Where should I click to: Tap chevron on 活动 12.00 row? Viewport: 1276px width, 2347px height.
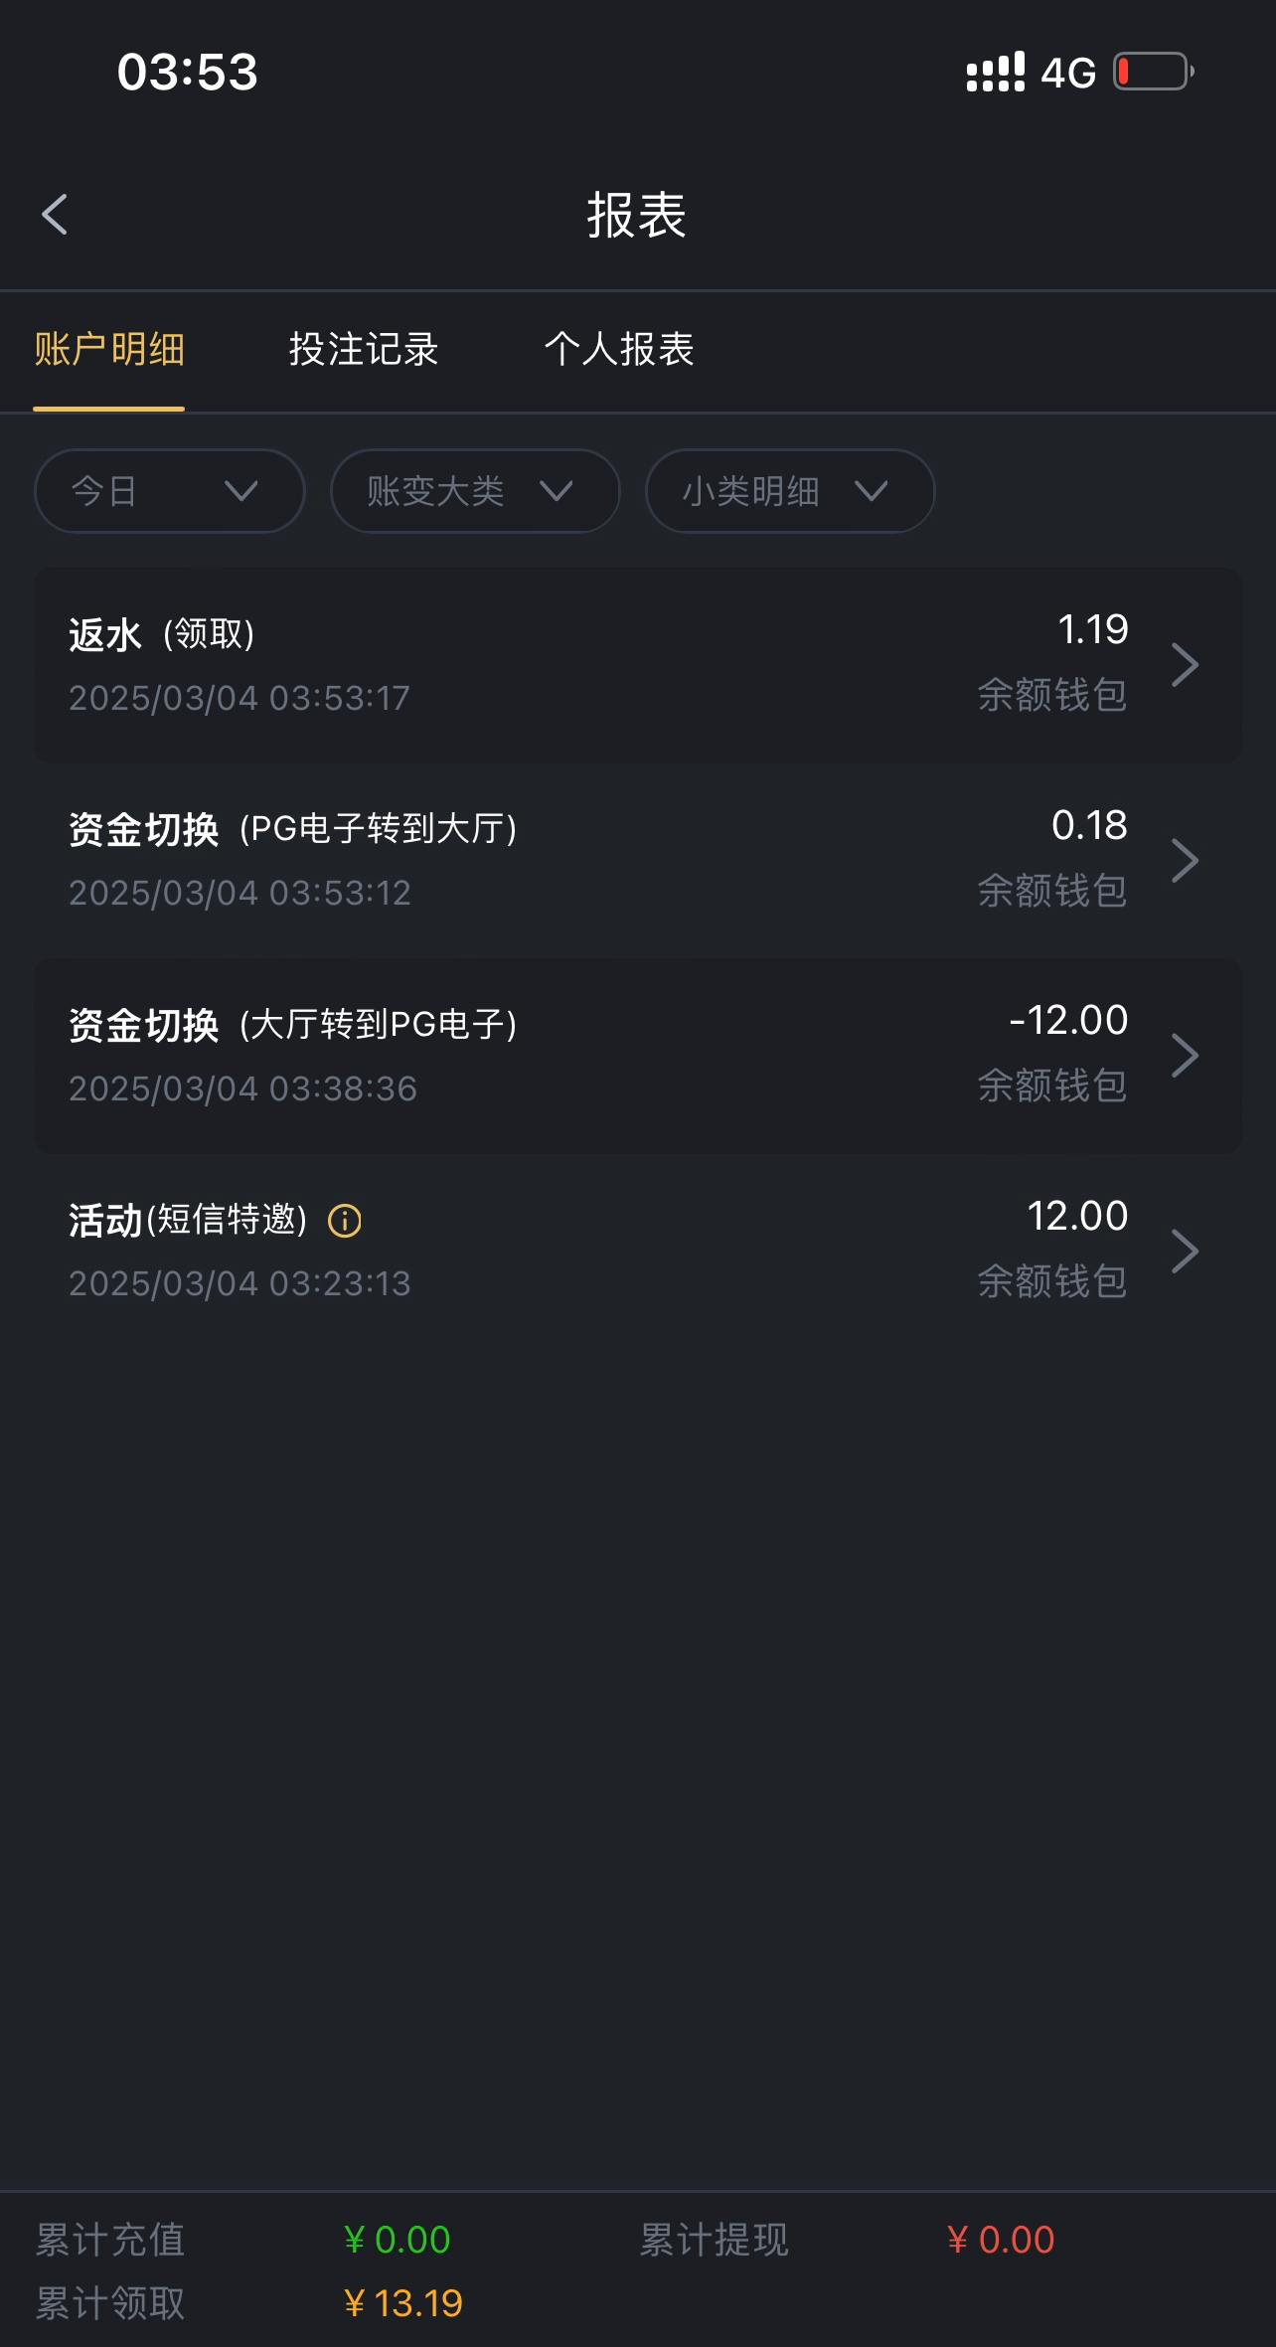tap(1184, 1252)
